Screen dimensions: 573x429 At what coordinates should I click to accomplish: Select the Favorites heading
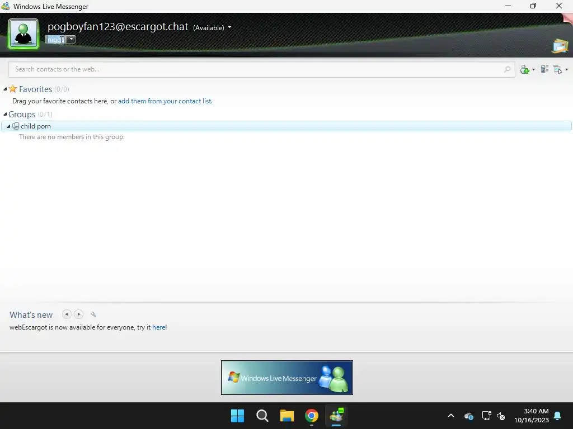click(x=35, y=89)
